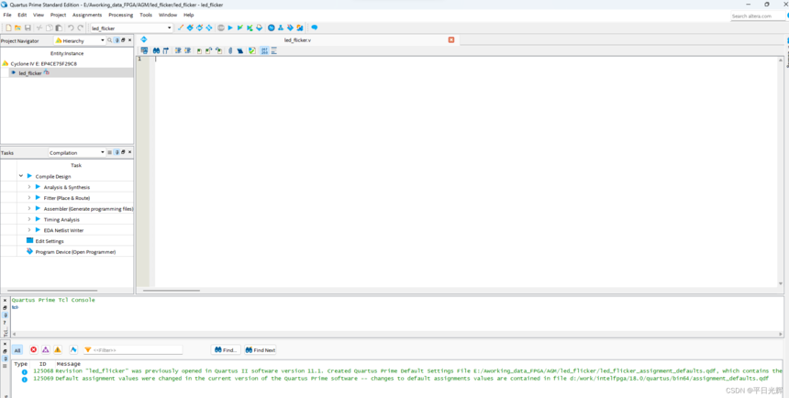This screenshot has height=398, width=789.
Task: Search the Project Navigator with magnifier icon
Action: pos(109,40)
